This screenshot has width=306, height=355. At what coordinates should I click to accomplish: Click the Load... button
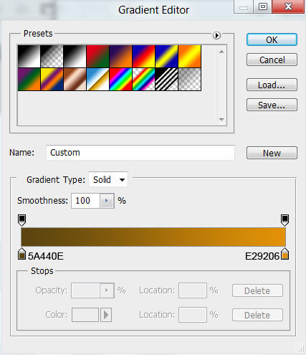click(x=272, y=85)
